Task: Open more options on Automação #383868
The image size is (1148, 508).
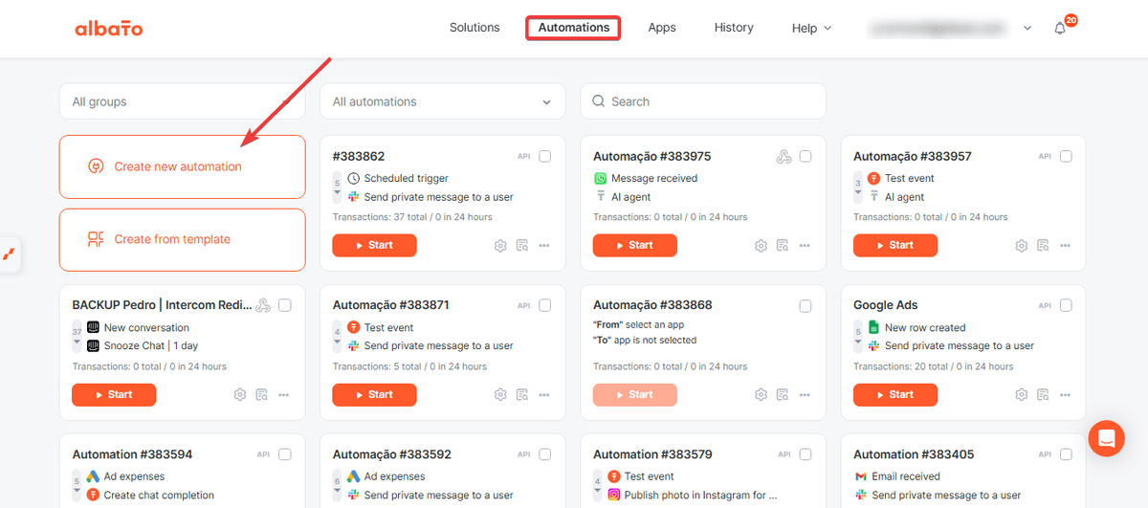Action: point(805,394)
